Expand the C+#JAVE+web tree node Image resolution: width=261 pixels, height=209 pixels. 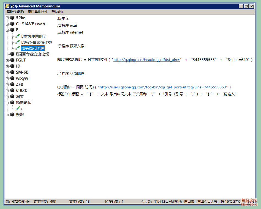click(7, 24)
